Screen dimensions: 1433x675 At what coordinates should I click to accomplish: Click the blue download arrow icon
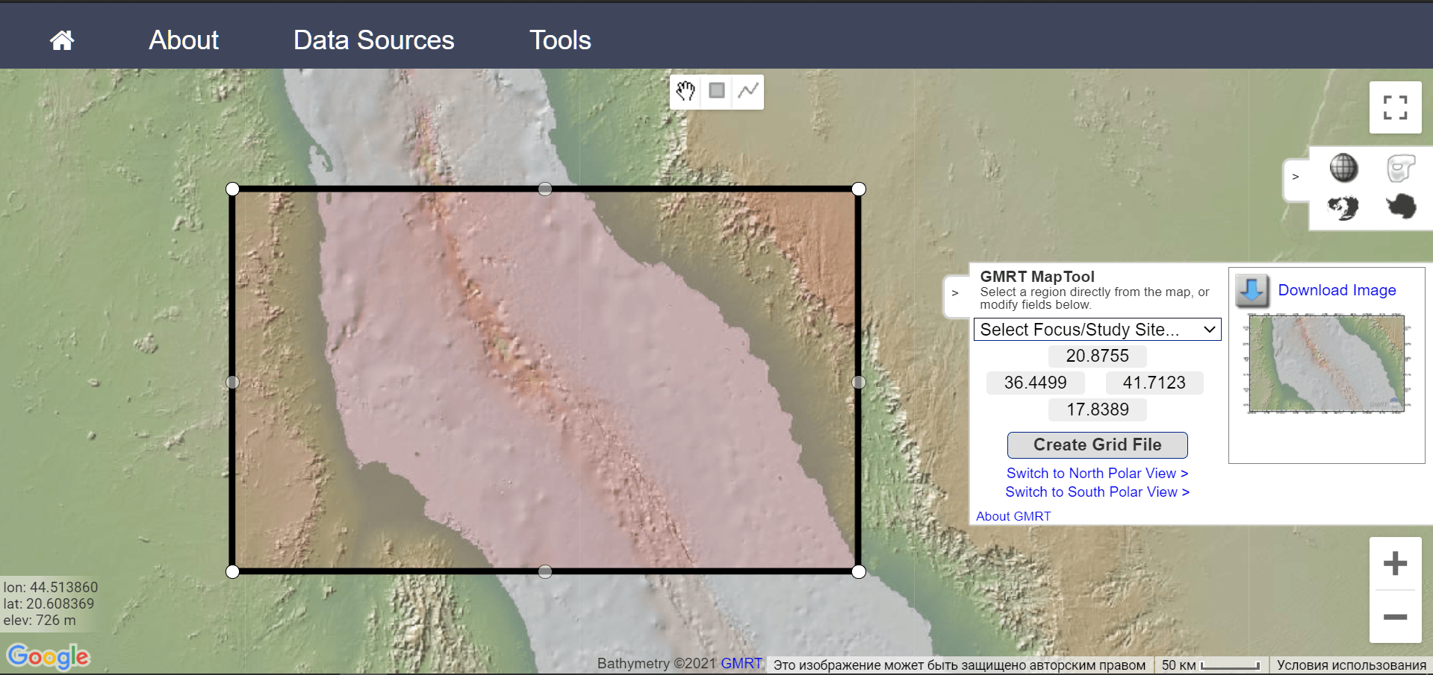click(1252, 291)
